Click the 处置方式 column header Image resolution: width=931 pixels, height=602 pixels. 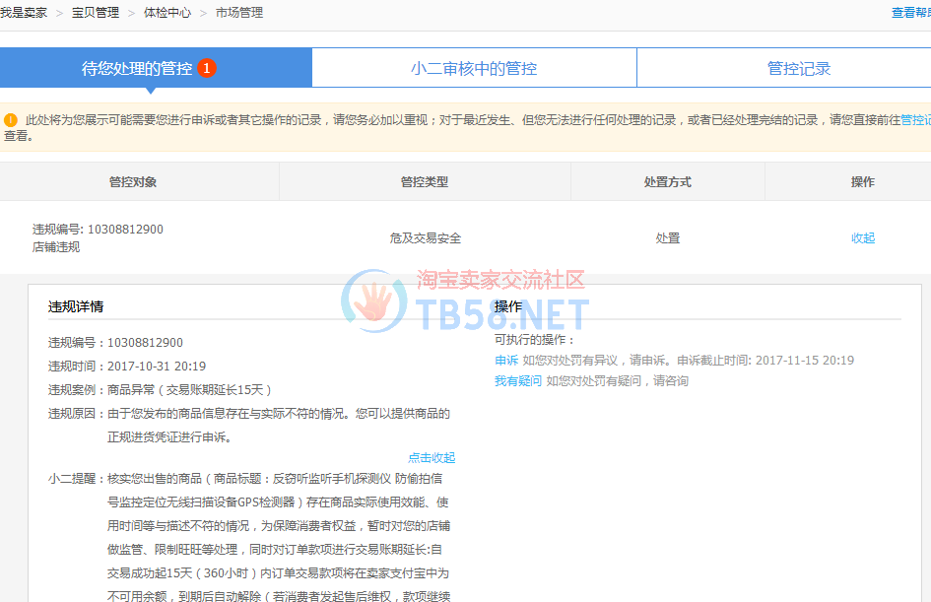click(667, 182)
